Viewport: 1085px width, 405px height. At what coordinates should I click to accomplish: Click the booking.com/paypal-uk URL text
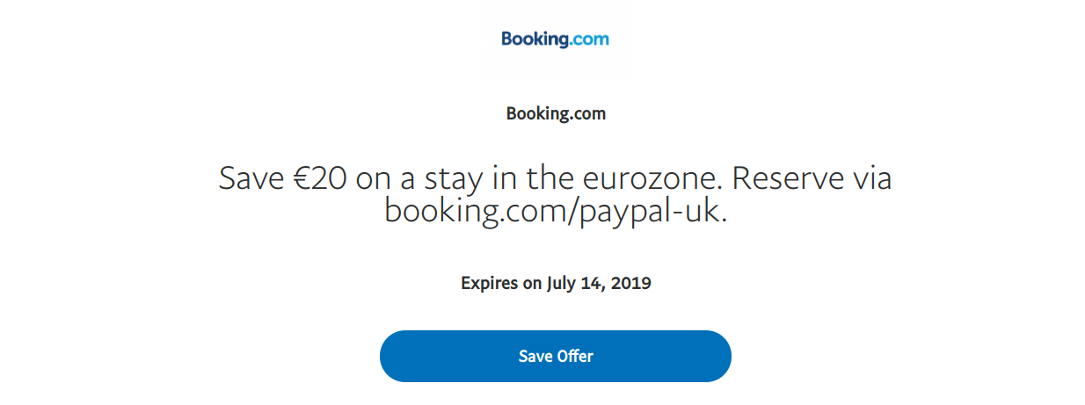pyautogui.click(x=555, y=211)
